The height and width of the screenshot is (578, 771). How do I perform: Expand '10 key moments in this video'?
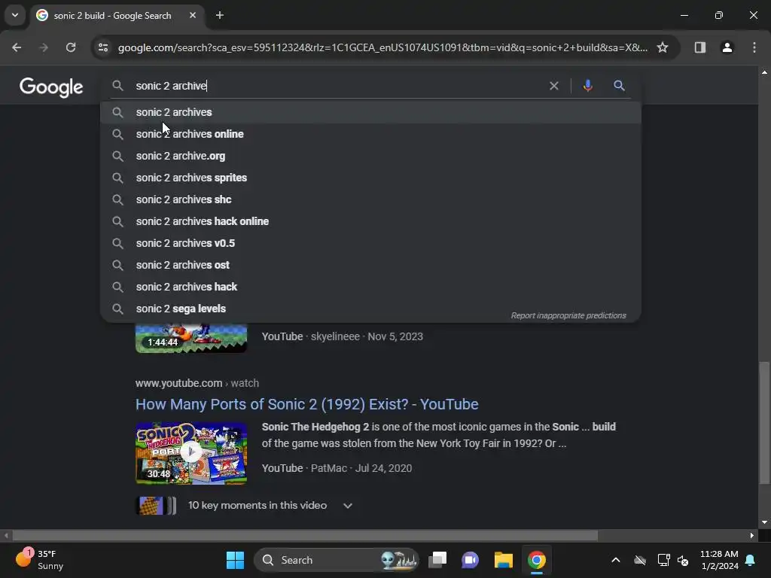[x=348, y=506]
